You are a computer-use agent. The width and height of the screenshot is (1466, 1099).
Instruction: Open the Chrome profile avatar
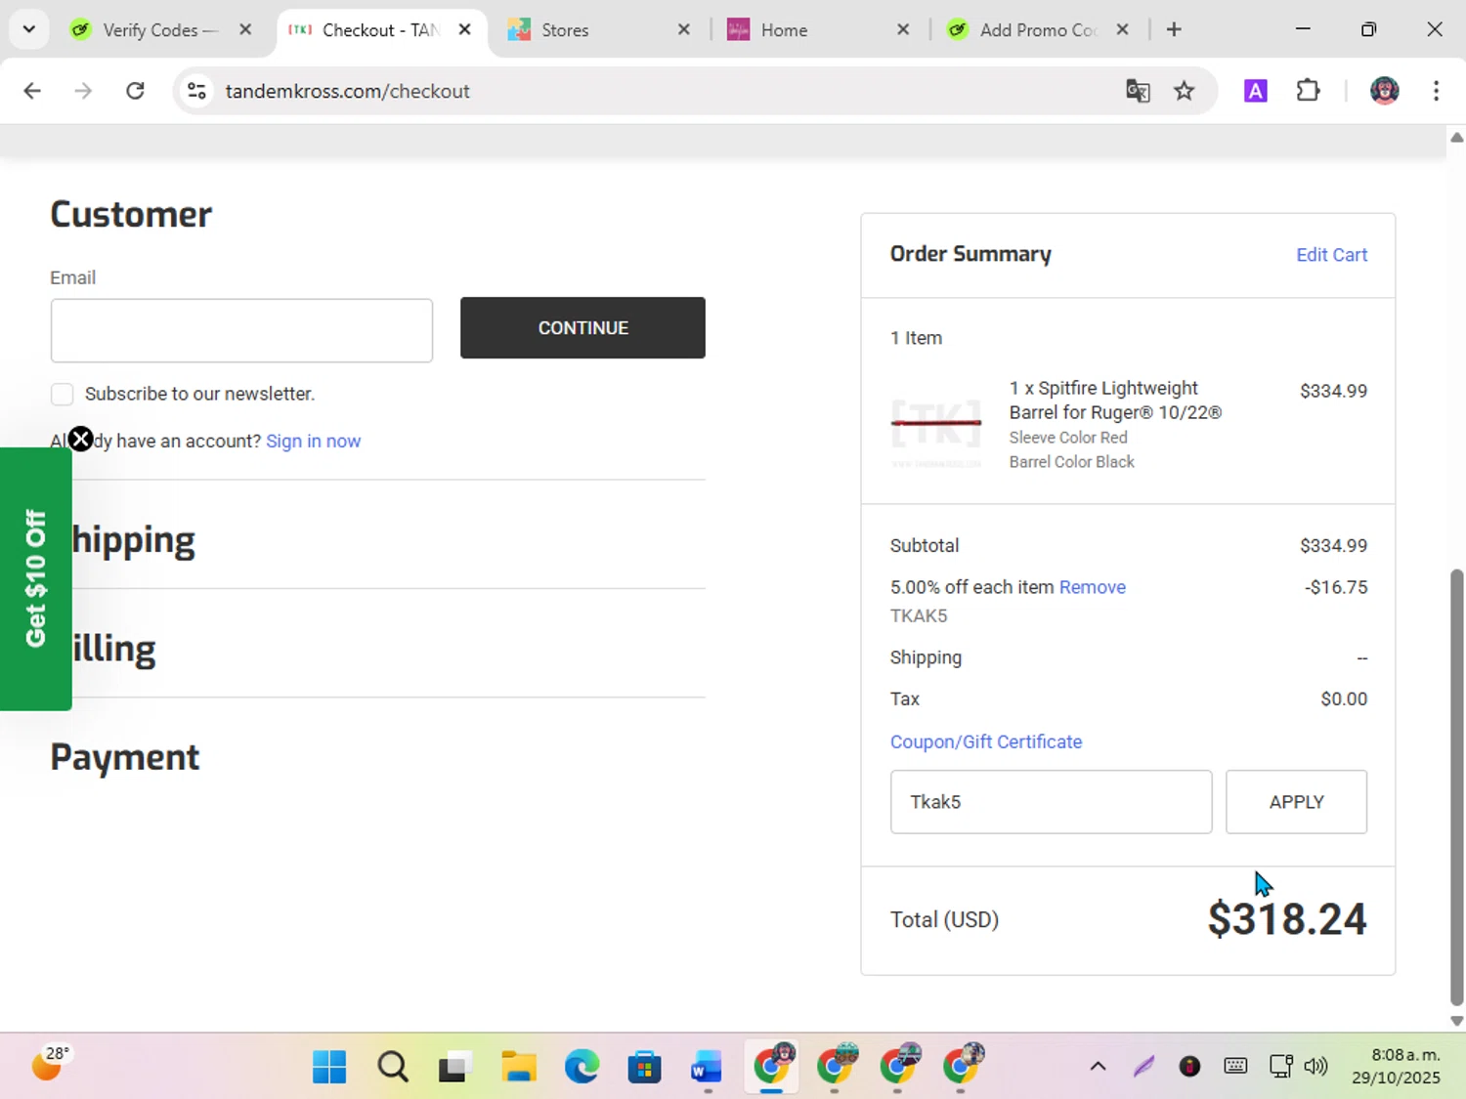point(1384,91)
